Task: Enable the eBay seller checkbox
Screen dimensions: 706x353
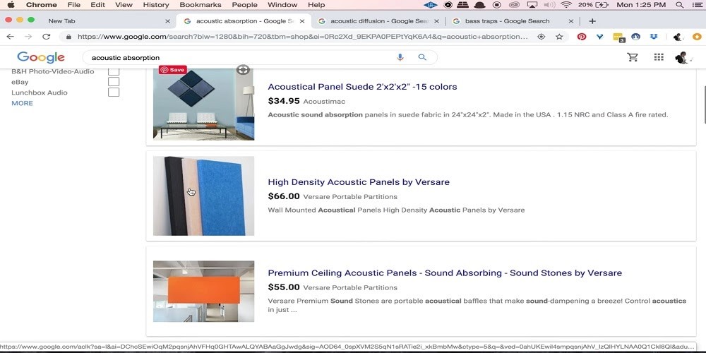Action: tap(114, 82)
